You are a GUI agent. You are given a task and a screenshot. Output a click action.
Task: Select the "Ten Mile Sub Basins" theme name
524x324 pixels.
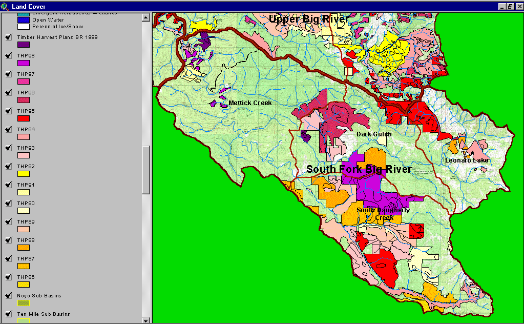(x=44, y=314)
